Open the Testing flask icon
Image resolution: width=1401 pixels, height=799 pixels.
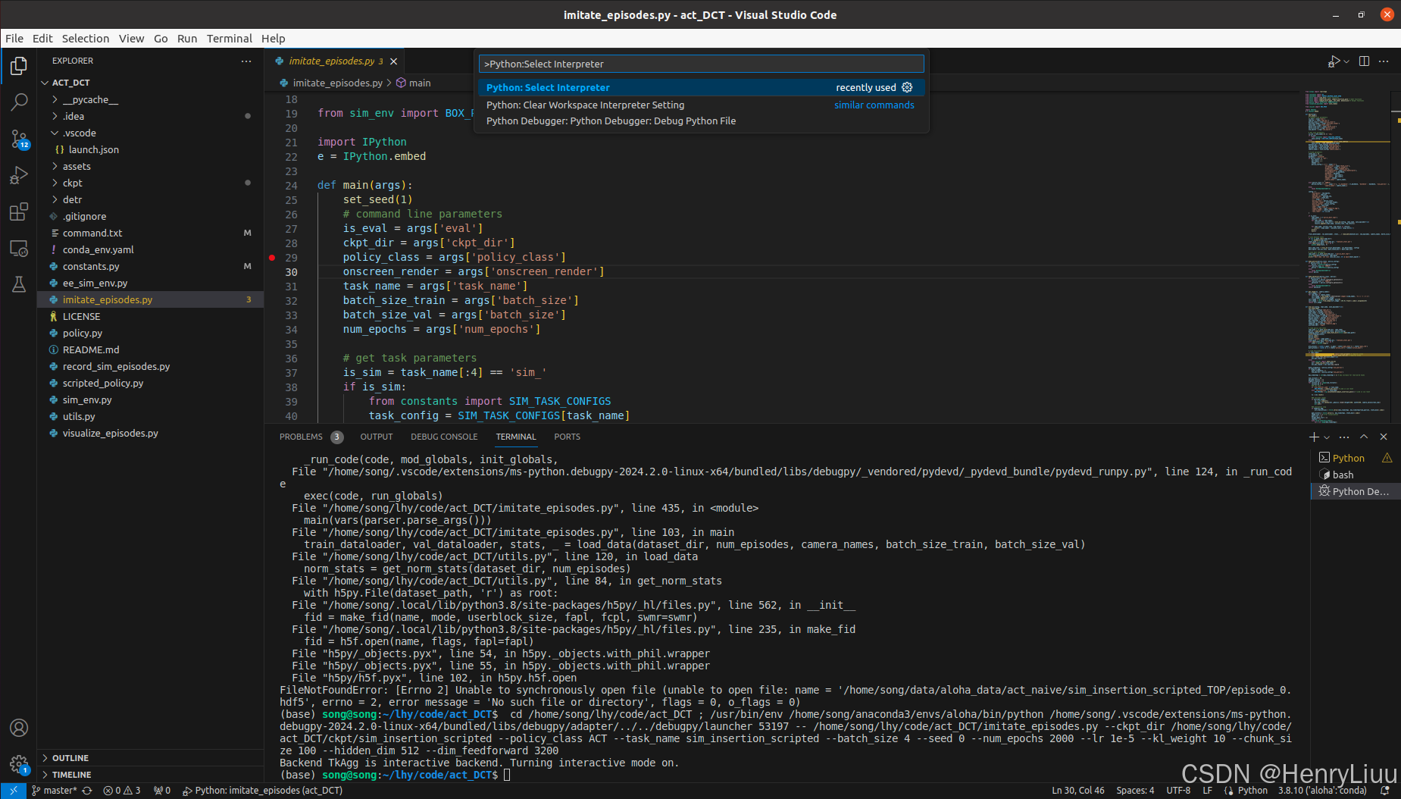click(19, 284)
